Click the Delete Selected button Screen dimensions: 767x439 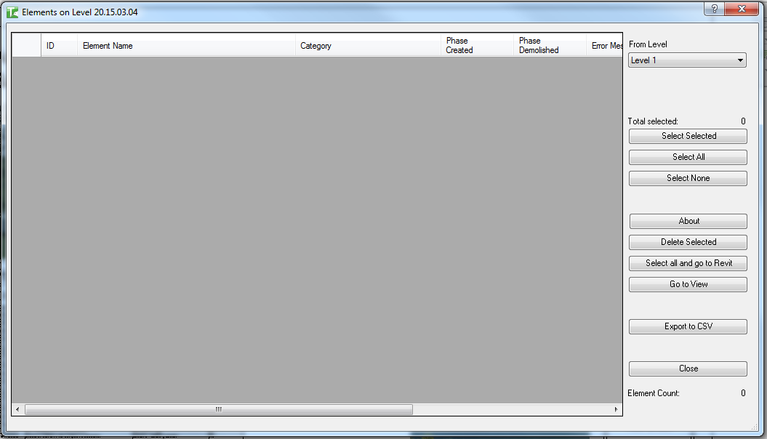point(688,242)
